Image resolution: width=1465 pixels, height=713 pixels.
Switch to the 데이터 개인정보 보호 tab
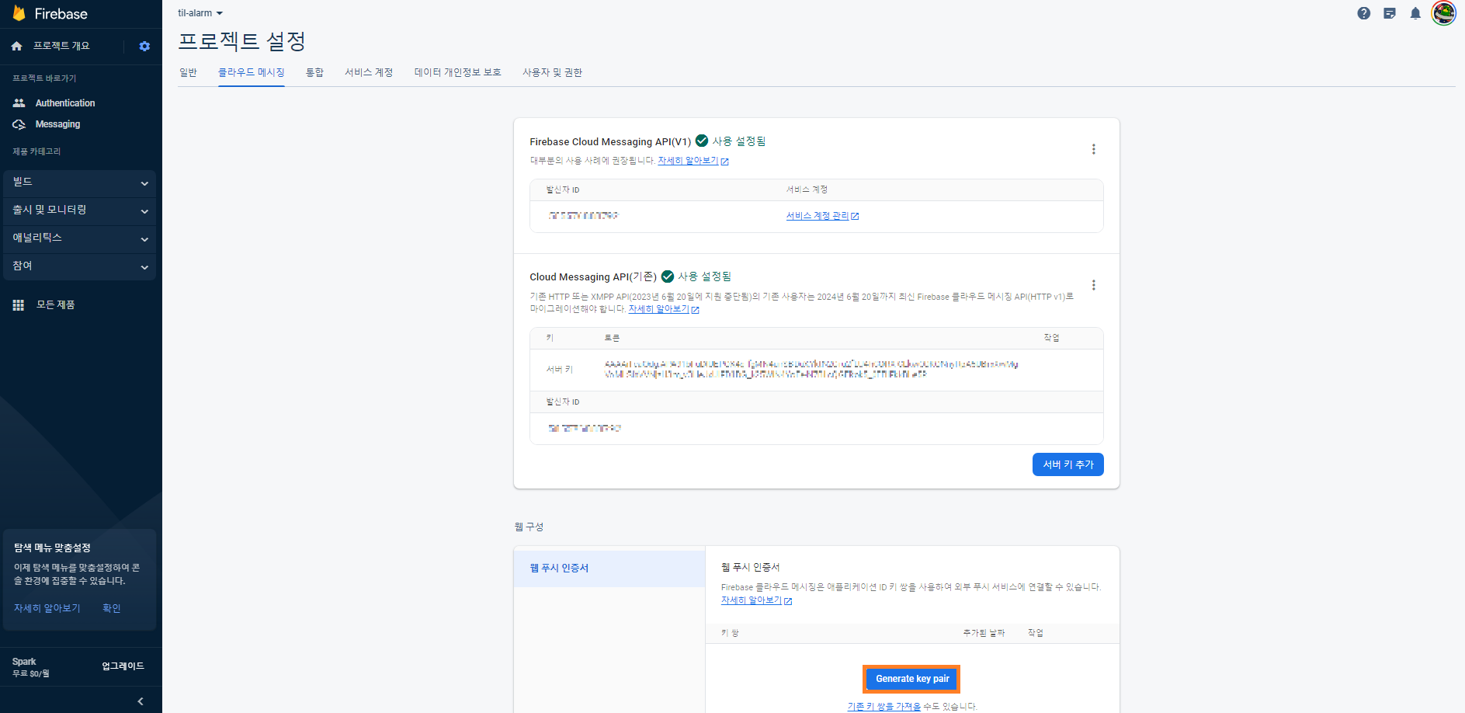[x=458, y=72]
